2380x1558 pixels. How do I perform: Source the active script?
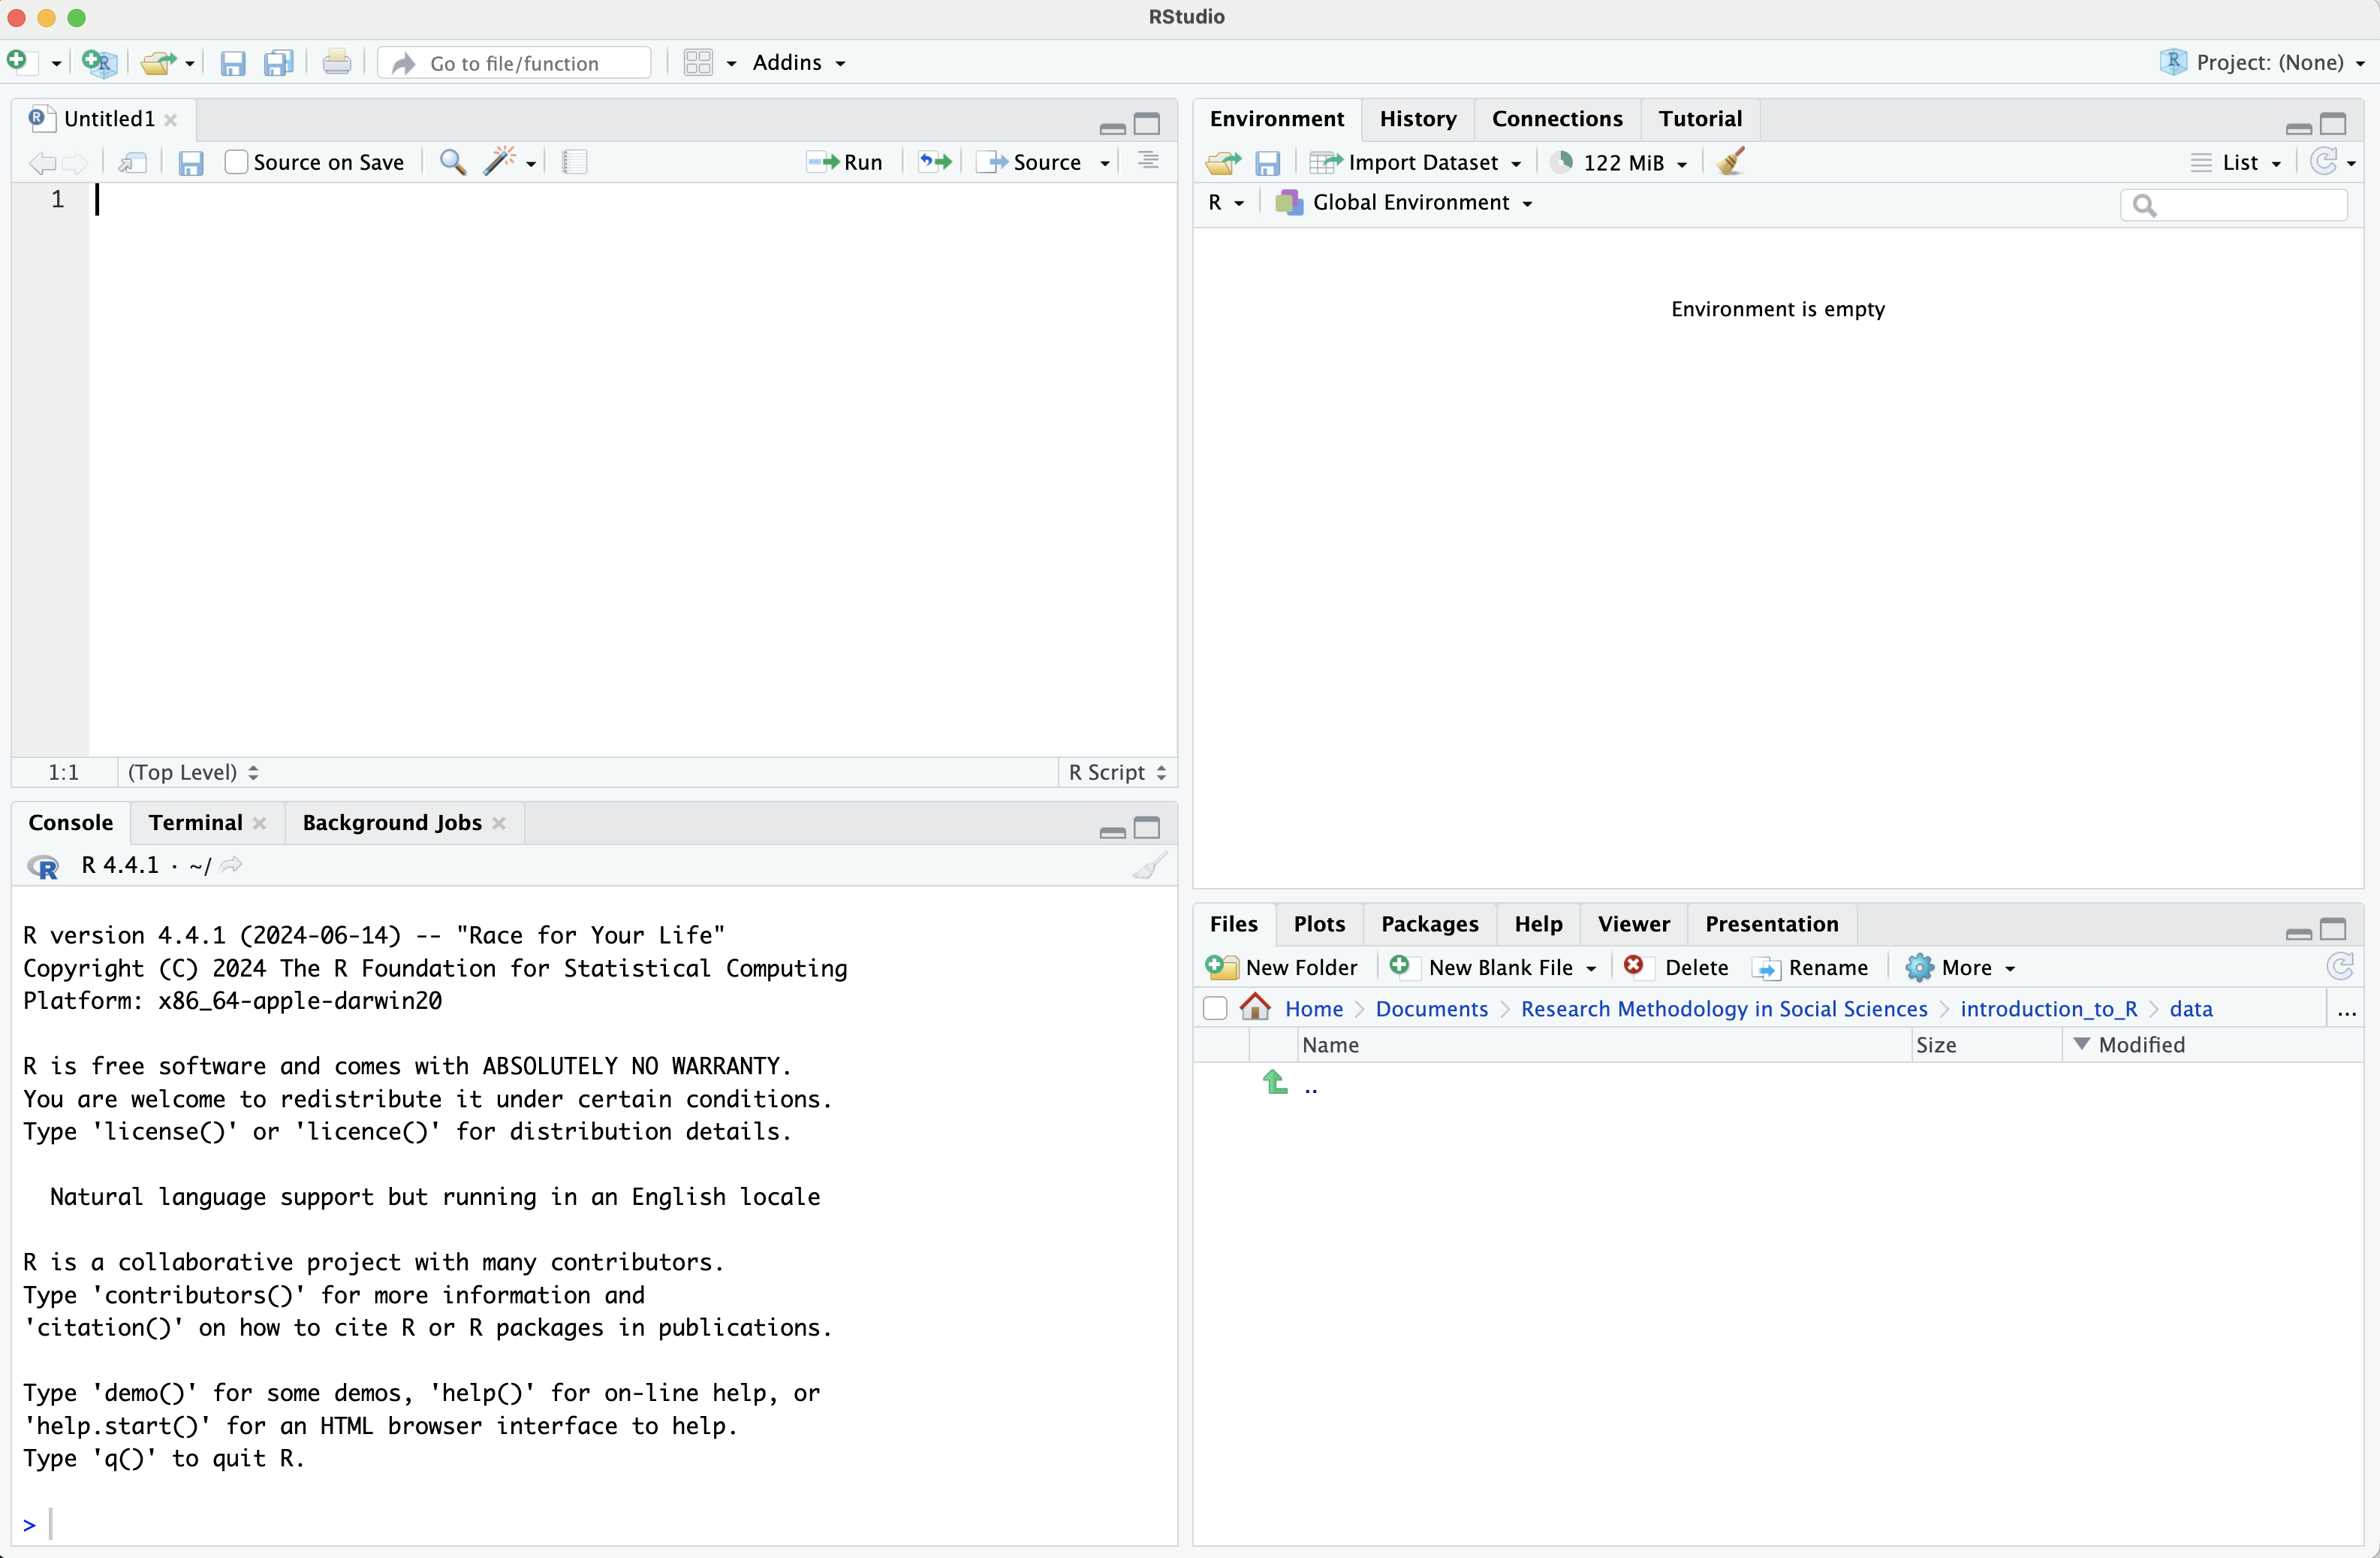click(x=1030, y=162)
